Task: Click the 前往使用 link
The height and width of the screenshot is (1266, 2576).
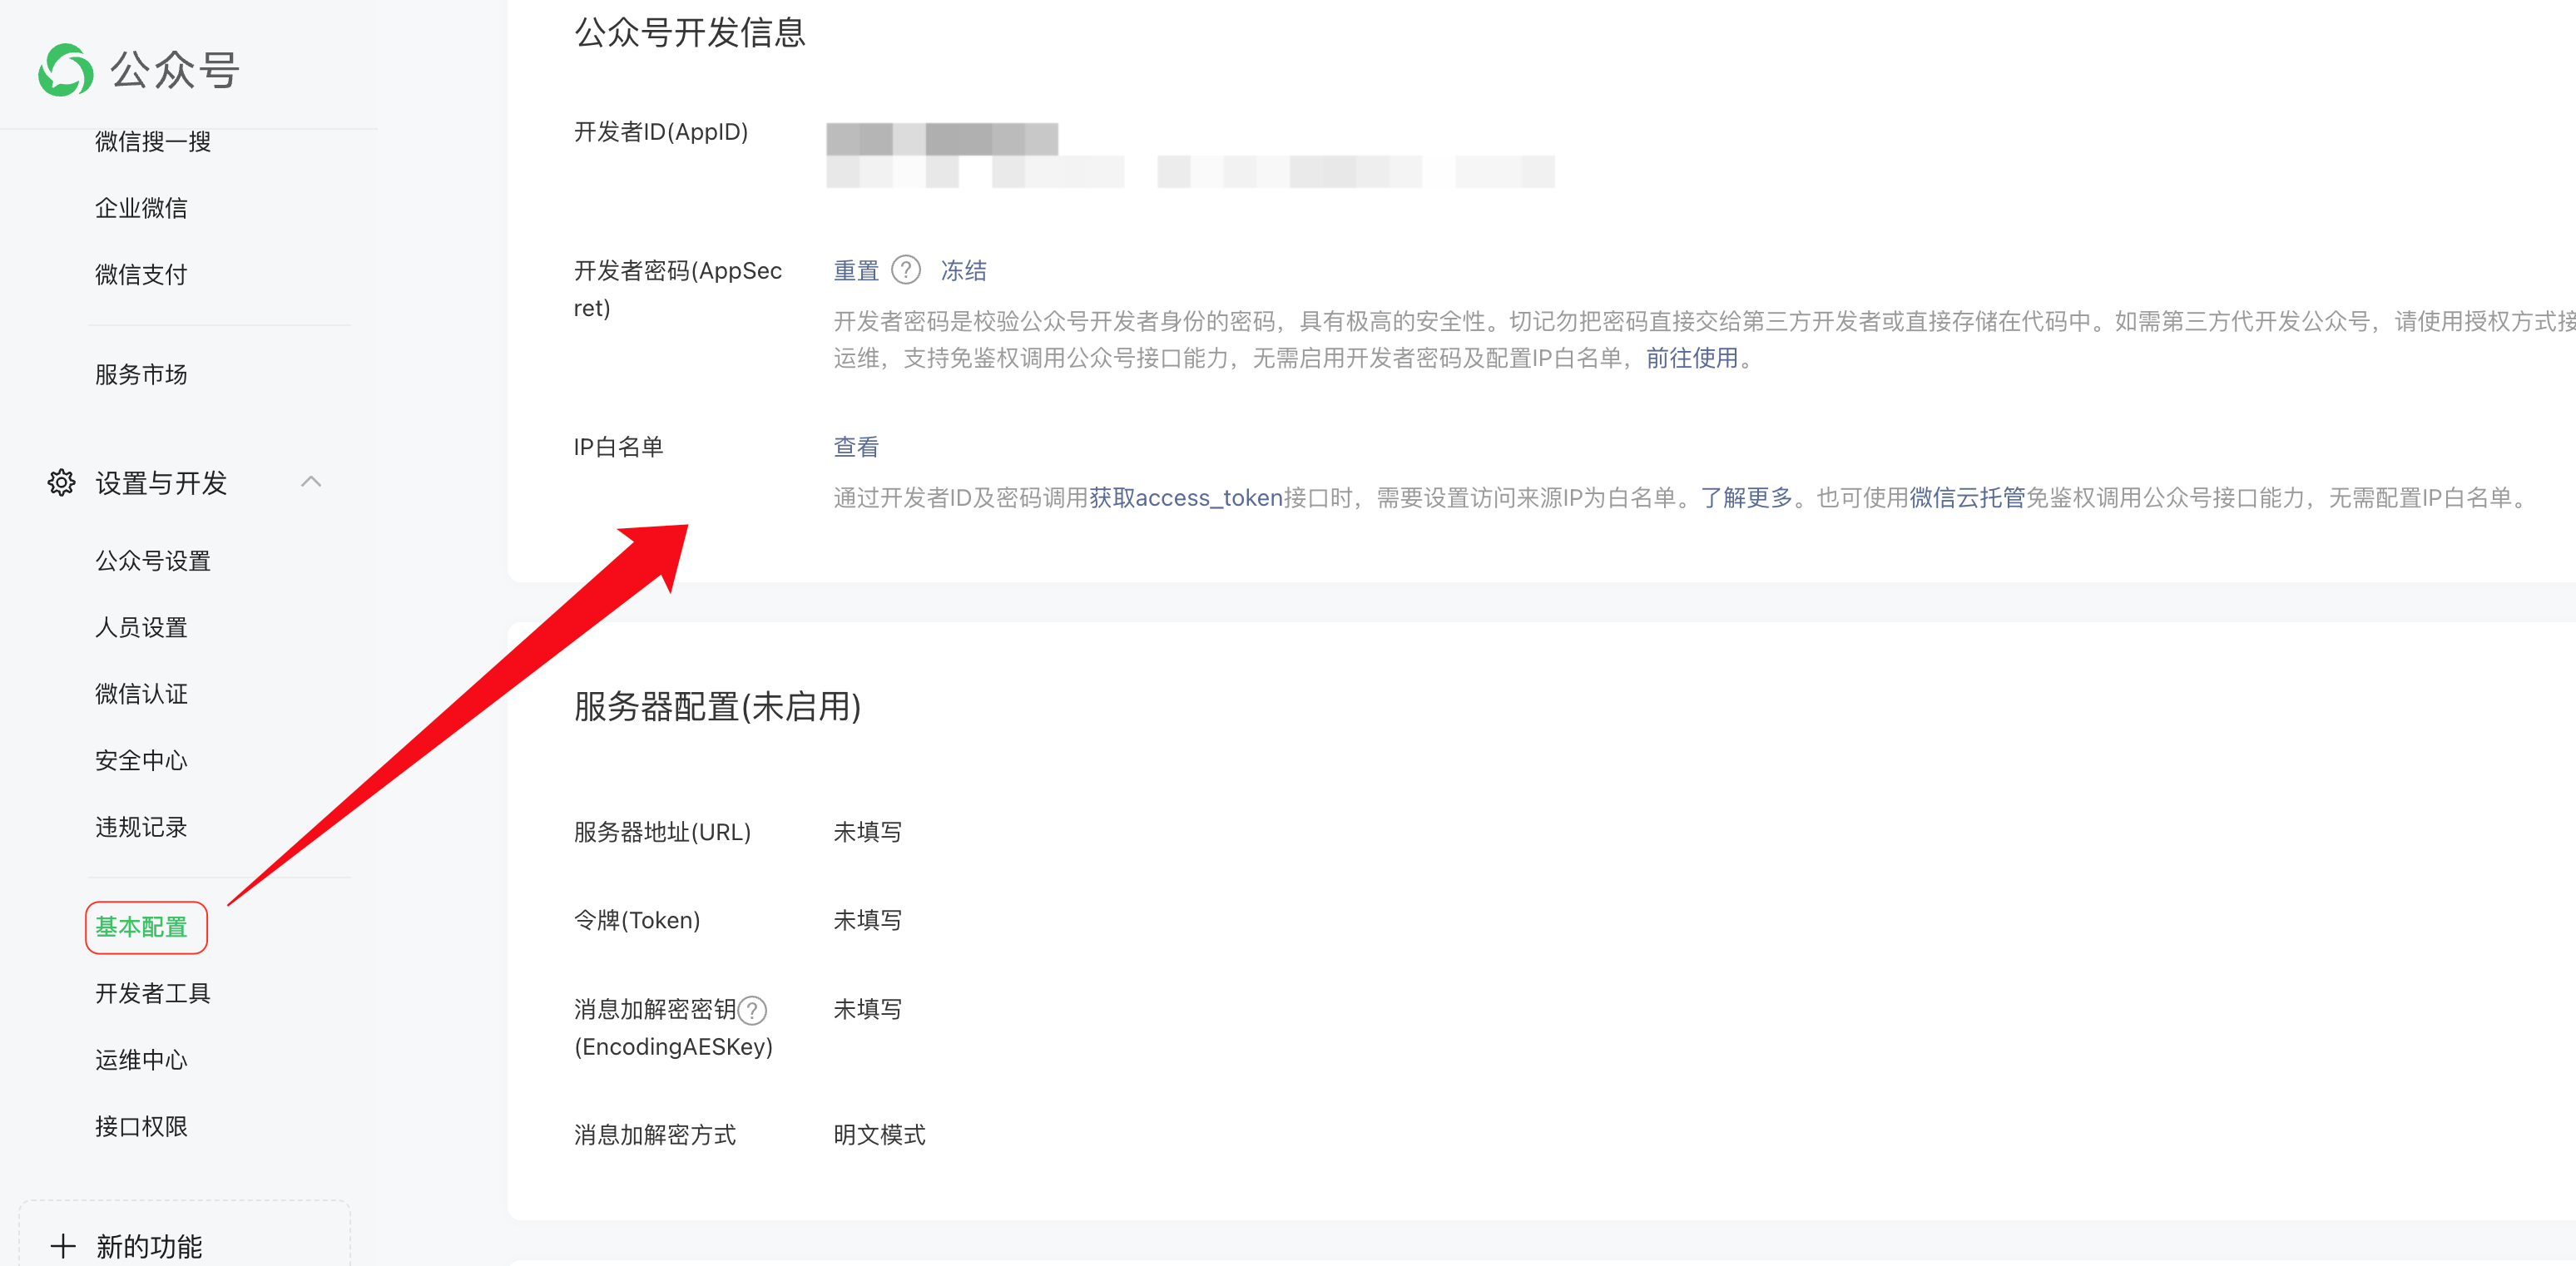Action: [1692, 358]
